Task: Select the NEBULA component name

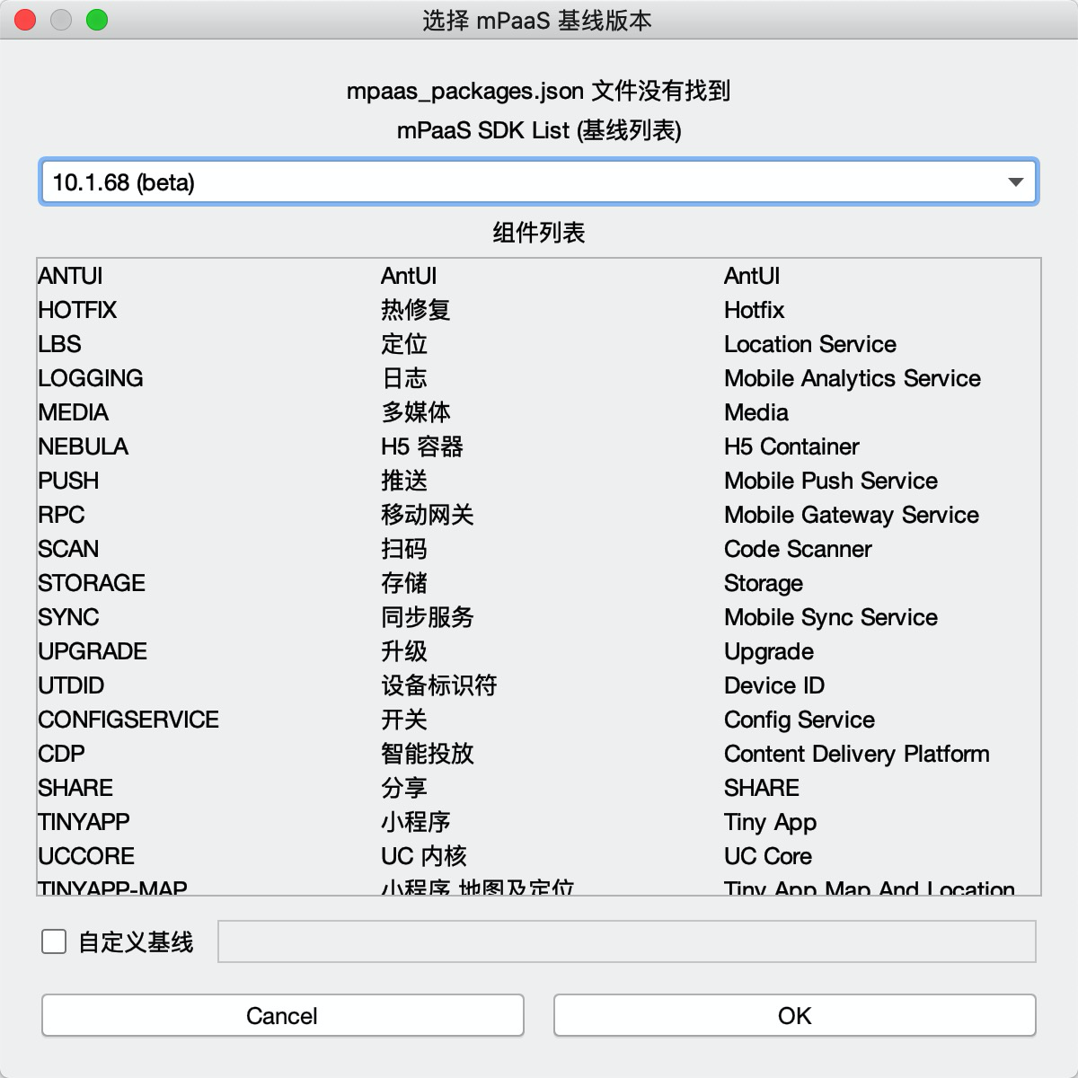Action: tap(83, 446)
